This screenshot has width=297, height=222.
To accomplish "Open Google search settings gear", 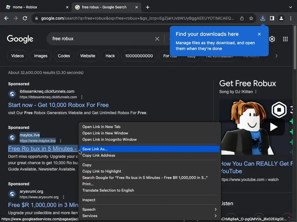I will [272, 39].
